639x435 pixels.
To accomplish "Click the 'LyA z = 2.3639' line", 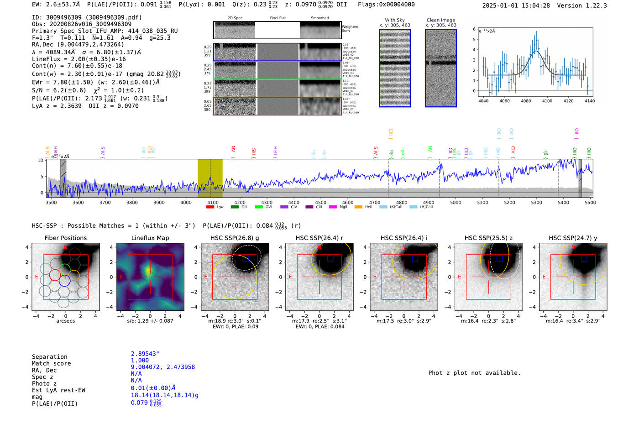I will point(57,106).
